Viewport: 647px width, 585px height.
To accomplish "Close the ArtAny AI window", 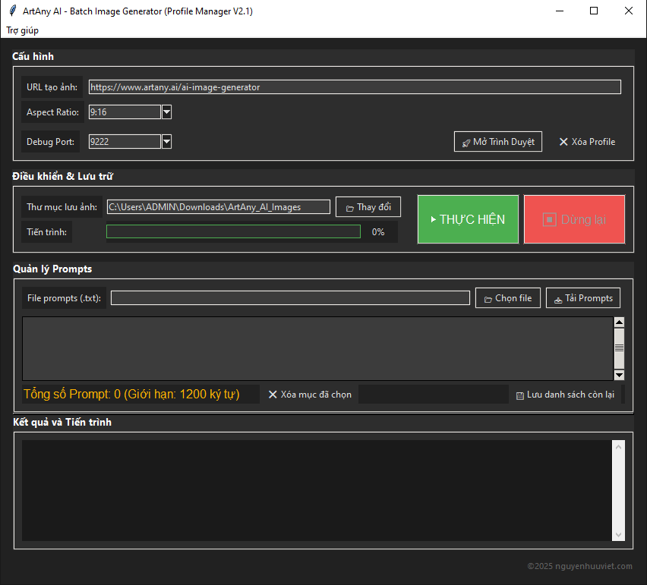I will (629, 11).
